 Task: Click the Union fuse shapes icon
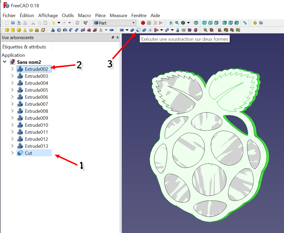[144, 30]
